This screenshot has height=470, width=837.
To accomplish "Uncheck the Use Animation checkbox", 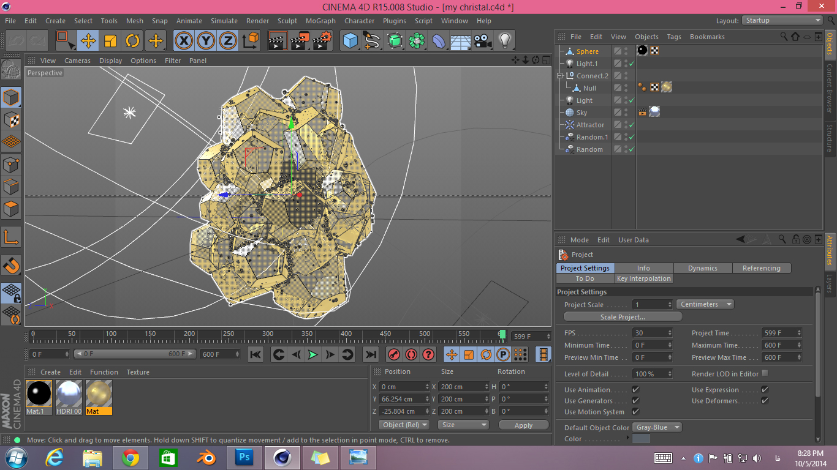I will [x=635, y=390].
